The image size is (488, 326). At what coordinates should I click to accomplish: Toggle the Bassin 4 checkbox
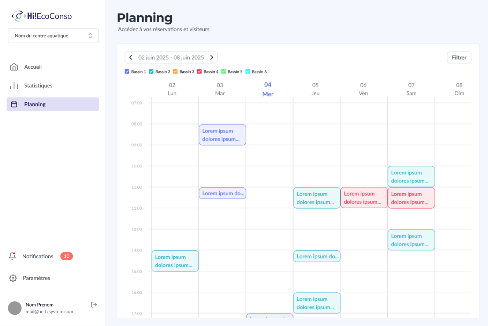[x=200, y=72]
